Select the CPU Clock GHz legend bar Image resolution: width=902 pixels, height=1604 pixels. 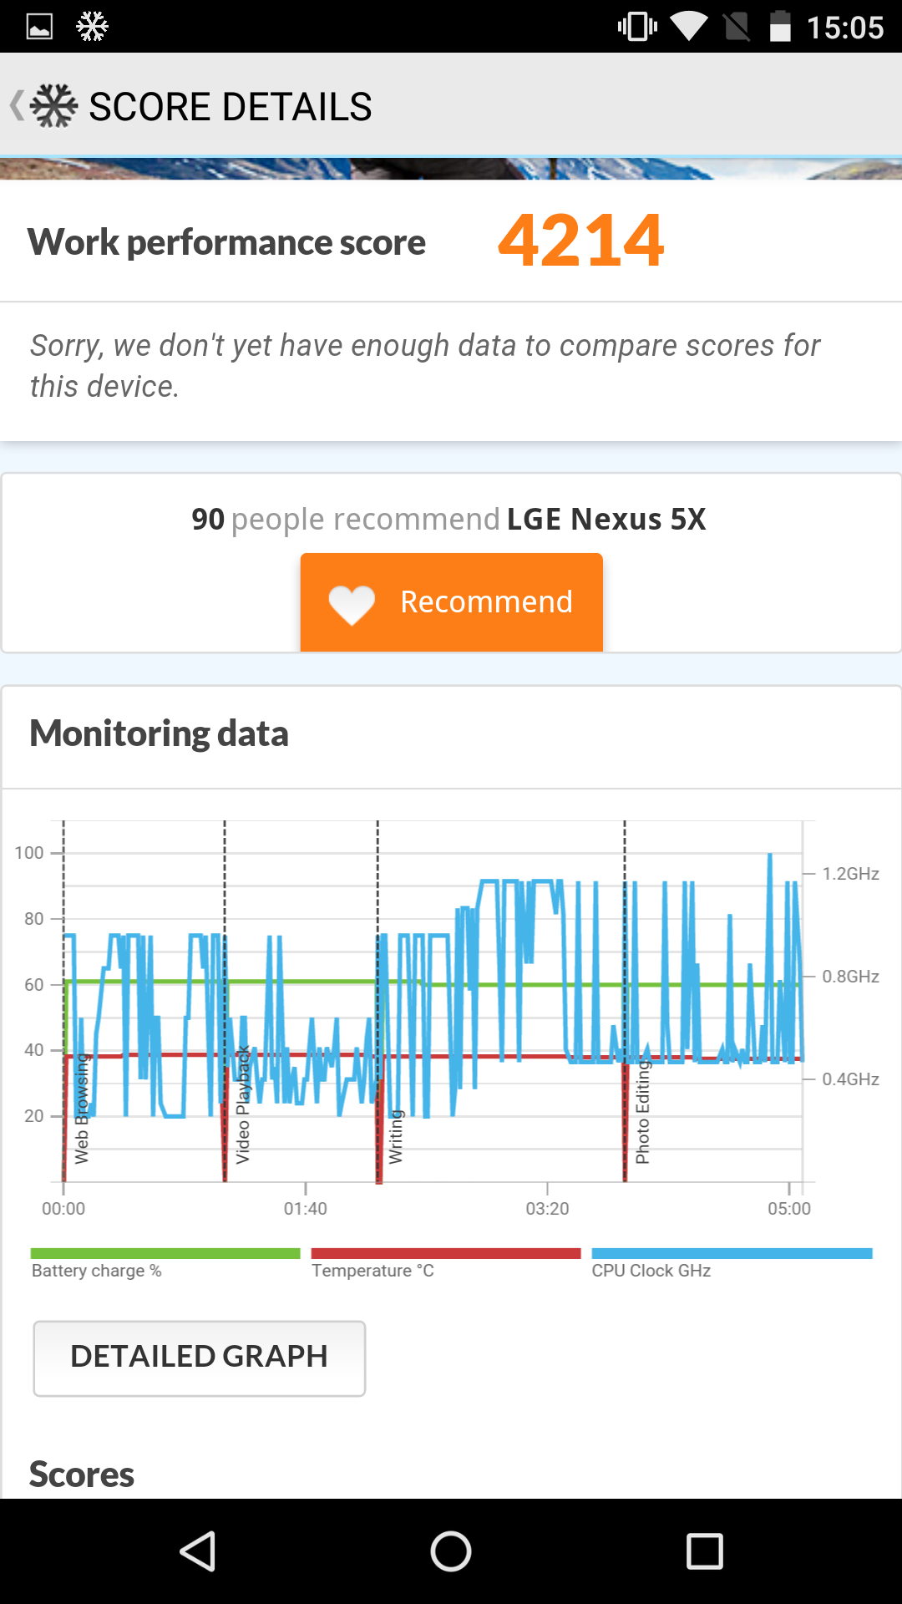point(732,1253)
